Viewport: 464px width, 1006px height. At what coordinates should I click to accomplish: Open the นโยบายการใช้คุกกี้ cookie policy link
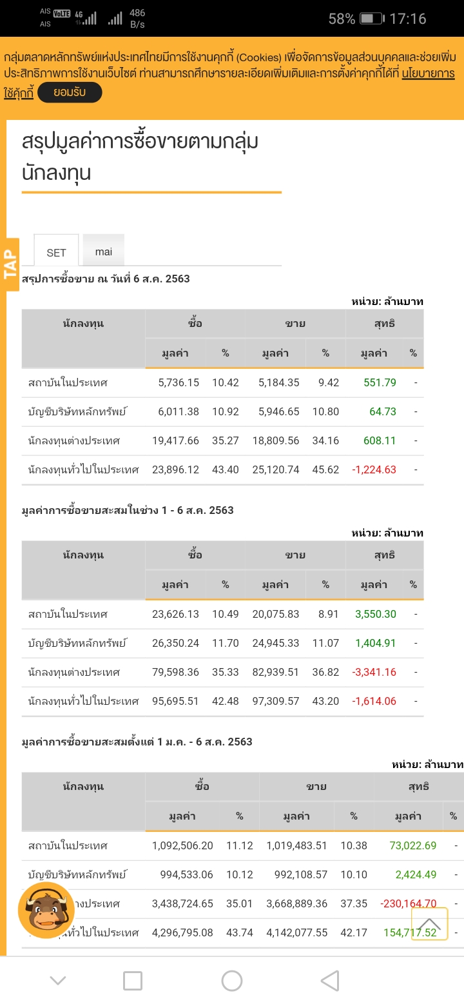tap(428, 74)
